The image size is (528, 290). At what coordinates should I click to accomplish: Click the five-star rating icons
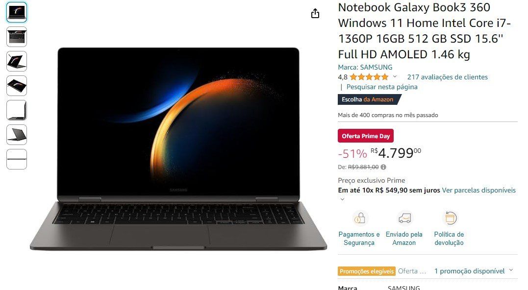(369, 77)
